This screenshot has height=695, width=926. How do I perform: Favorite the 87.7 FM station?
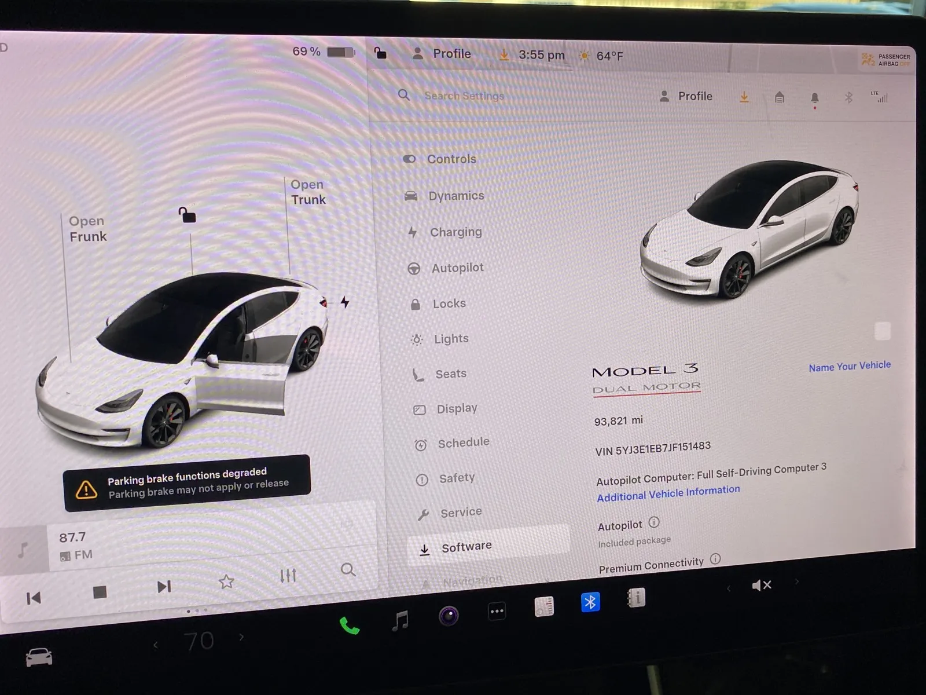226,581
